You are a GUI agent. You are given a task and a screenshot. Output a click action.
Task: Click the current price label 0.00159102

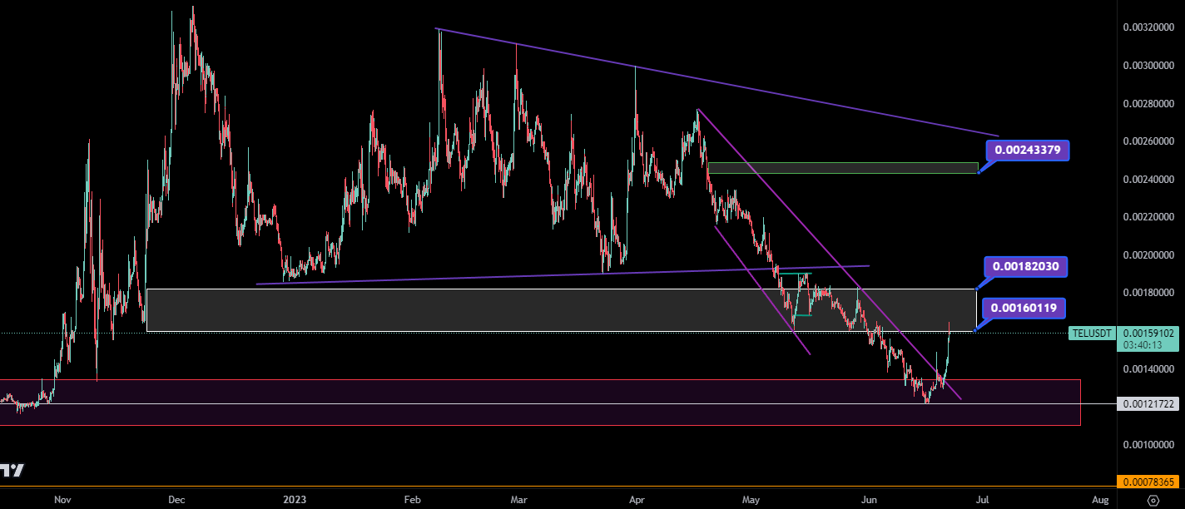[x=1148, y=333]
